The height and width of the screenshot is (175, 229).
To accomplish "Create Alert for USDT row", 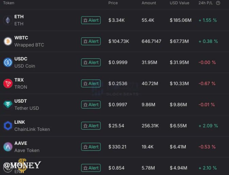I will (91, 105).
